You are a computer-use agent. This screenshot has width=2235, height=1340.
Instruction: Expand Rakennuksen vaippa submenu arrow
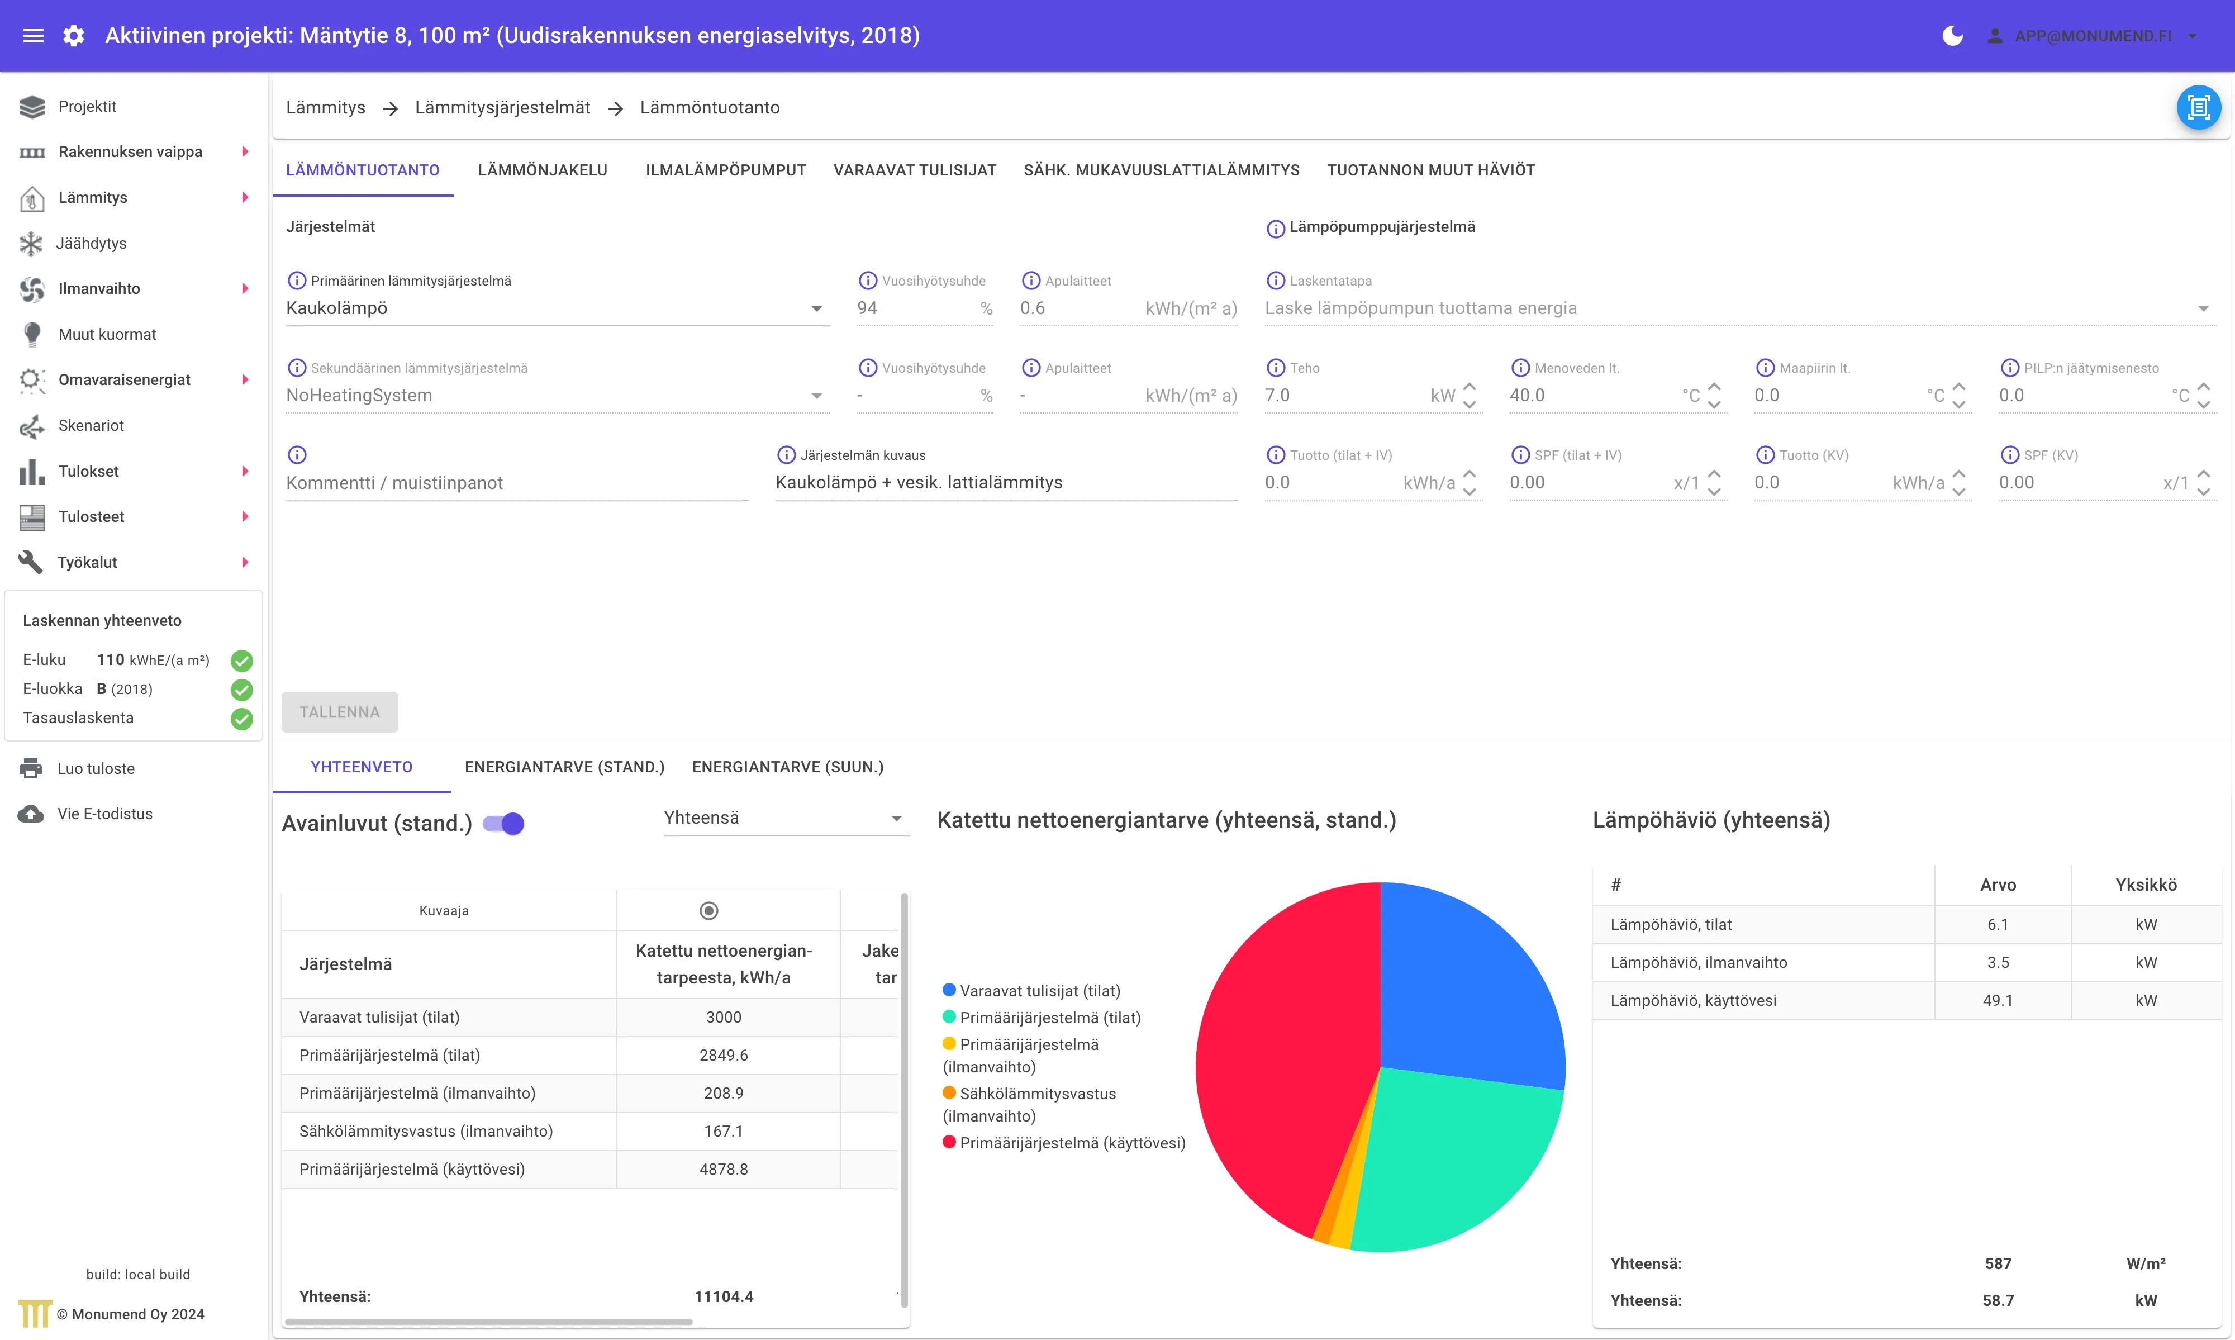click(x=245, y=153)
